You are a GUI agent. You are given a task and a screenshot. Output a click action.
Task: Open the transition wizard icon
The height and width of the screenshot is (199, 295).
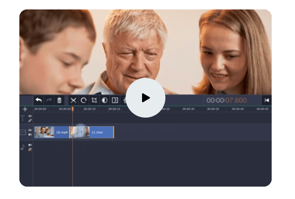[115, 100]
